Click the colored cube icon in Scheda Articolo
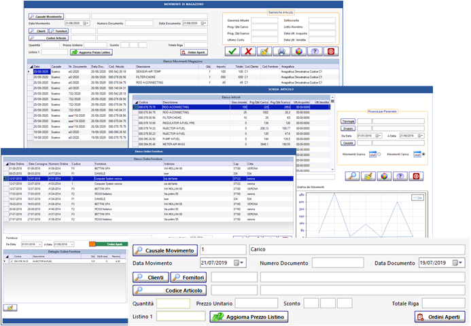 coord(384,176)
